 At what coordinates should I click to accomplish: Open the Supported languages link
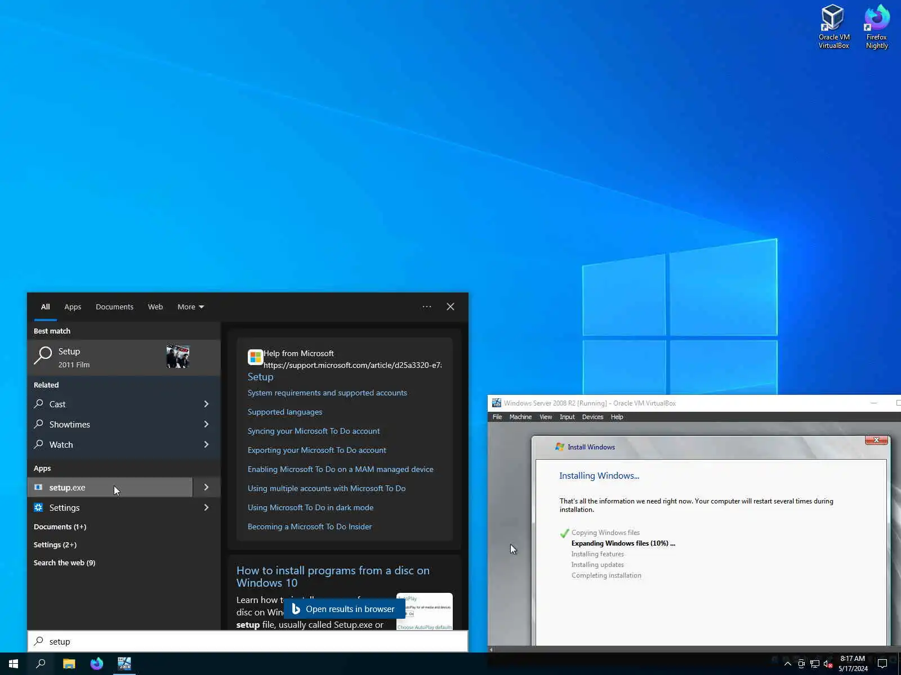click(x=285, y=412)
